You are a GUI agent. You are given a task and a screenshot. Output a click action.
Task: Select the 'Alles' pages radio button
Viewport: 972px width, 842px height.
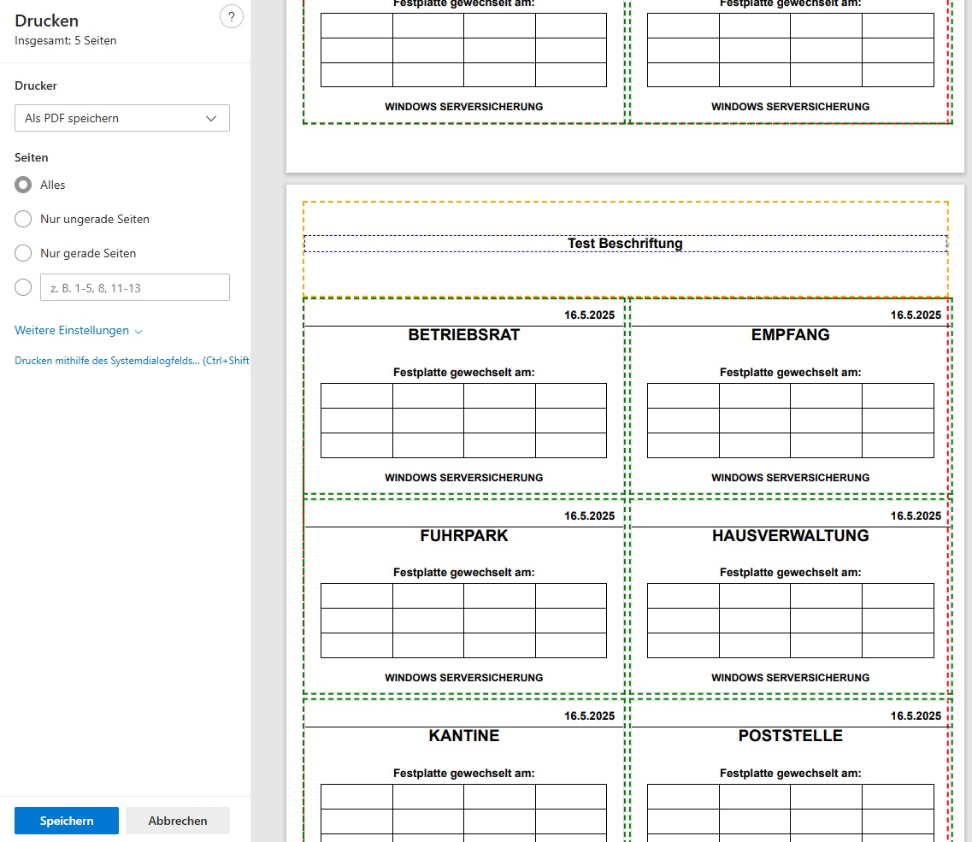(x=24, y=185)
